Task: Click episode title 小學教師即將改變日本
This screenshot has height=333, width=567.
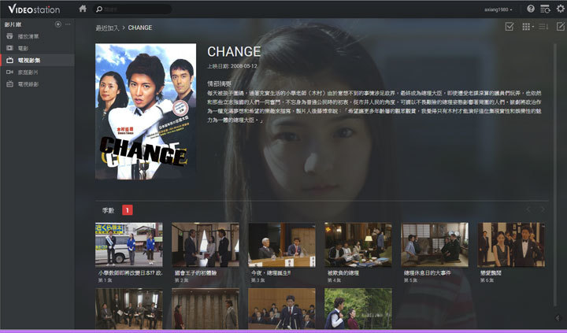Action: click(x=130, y=273)
